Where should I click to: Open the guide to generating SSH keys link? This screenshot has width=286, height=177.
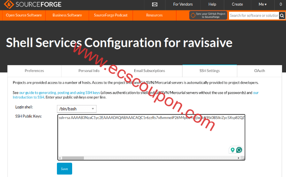[60, 93]
